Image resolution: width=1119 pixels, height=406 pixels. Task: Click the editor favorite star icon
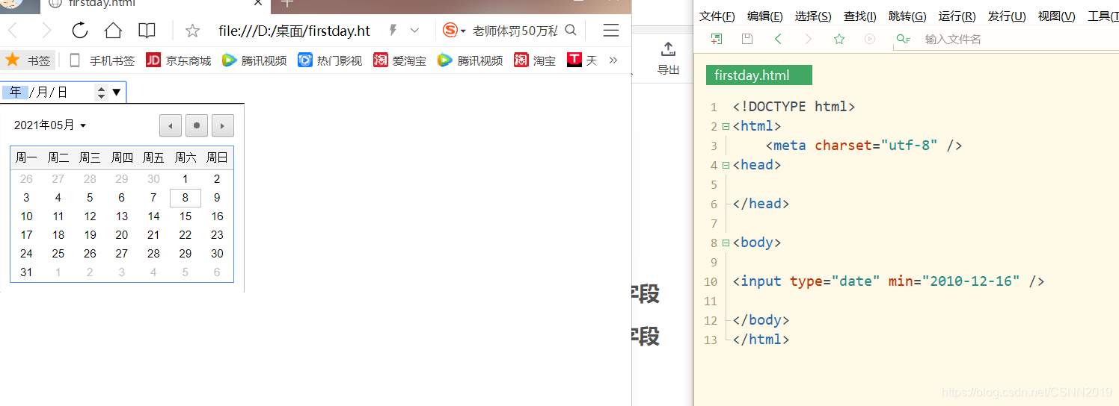tap(839, 39)
